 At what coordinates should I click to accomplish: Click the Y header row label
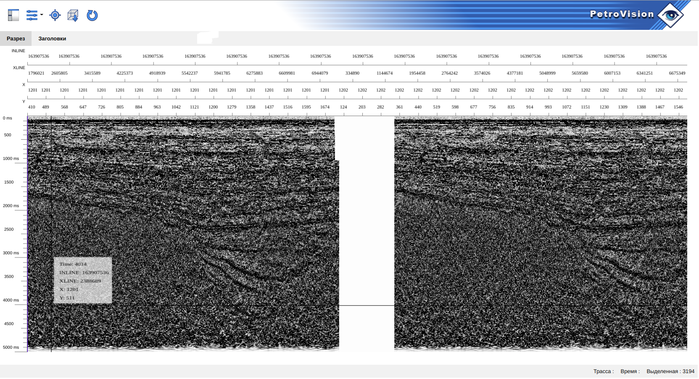24,102
